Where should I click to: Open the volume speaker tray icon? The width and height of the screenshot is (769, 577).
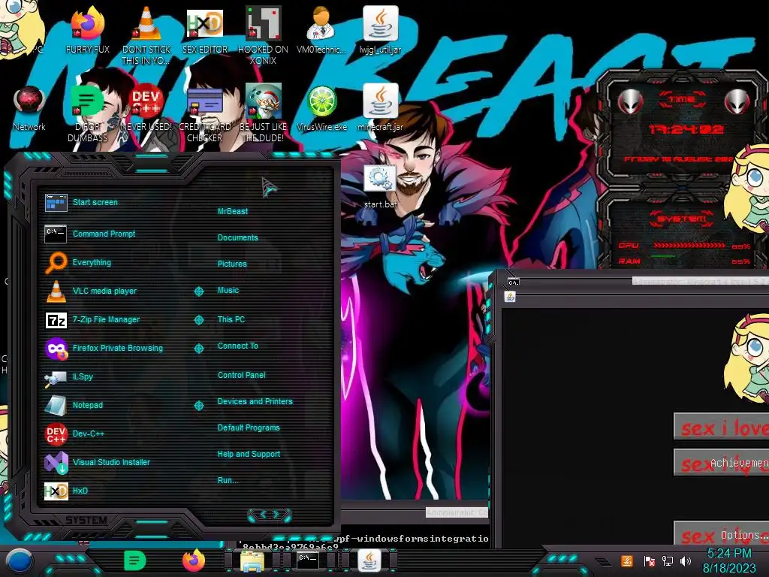point(686,560)
